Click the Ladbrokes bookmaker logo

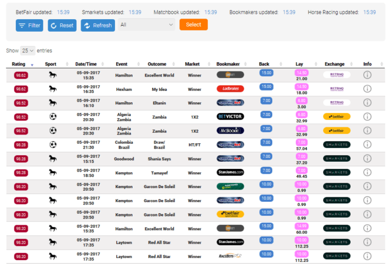point(230,89)
